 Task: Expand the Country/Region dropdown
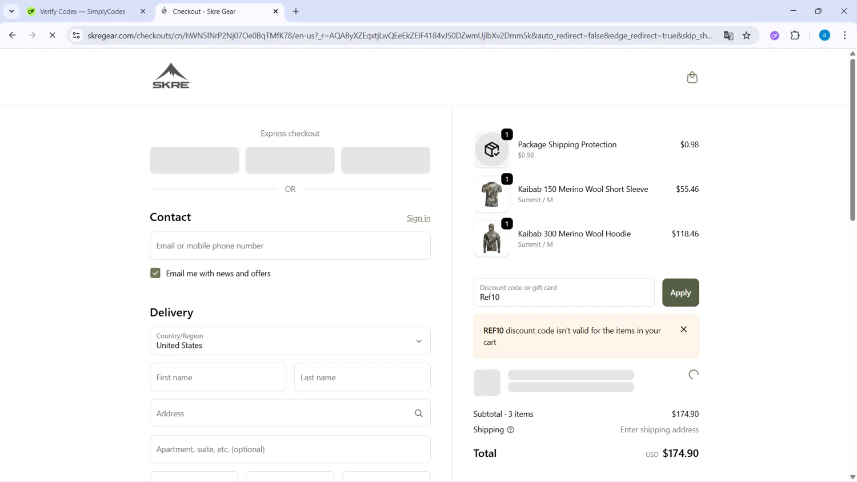click(x=290, y=341)
